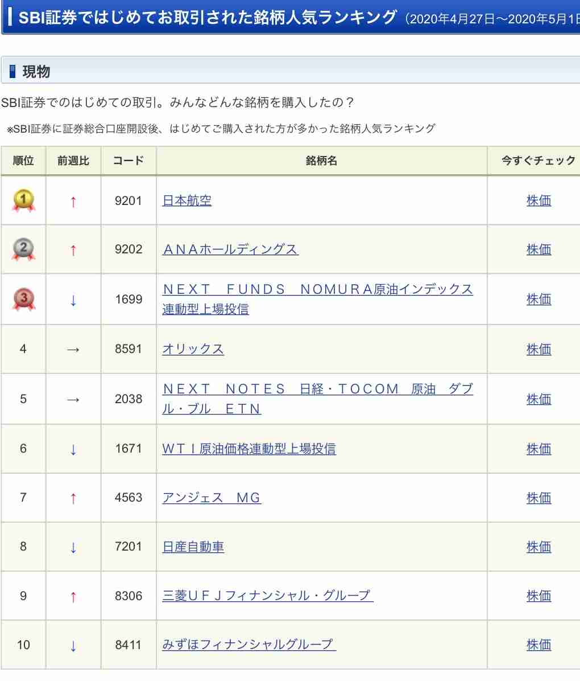Open みずほフィナンシャルグループ link
580x681 pixels.
[x=249, y=645]
